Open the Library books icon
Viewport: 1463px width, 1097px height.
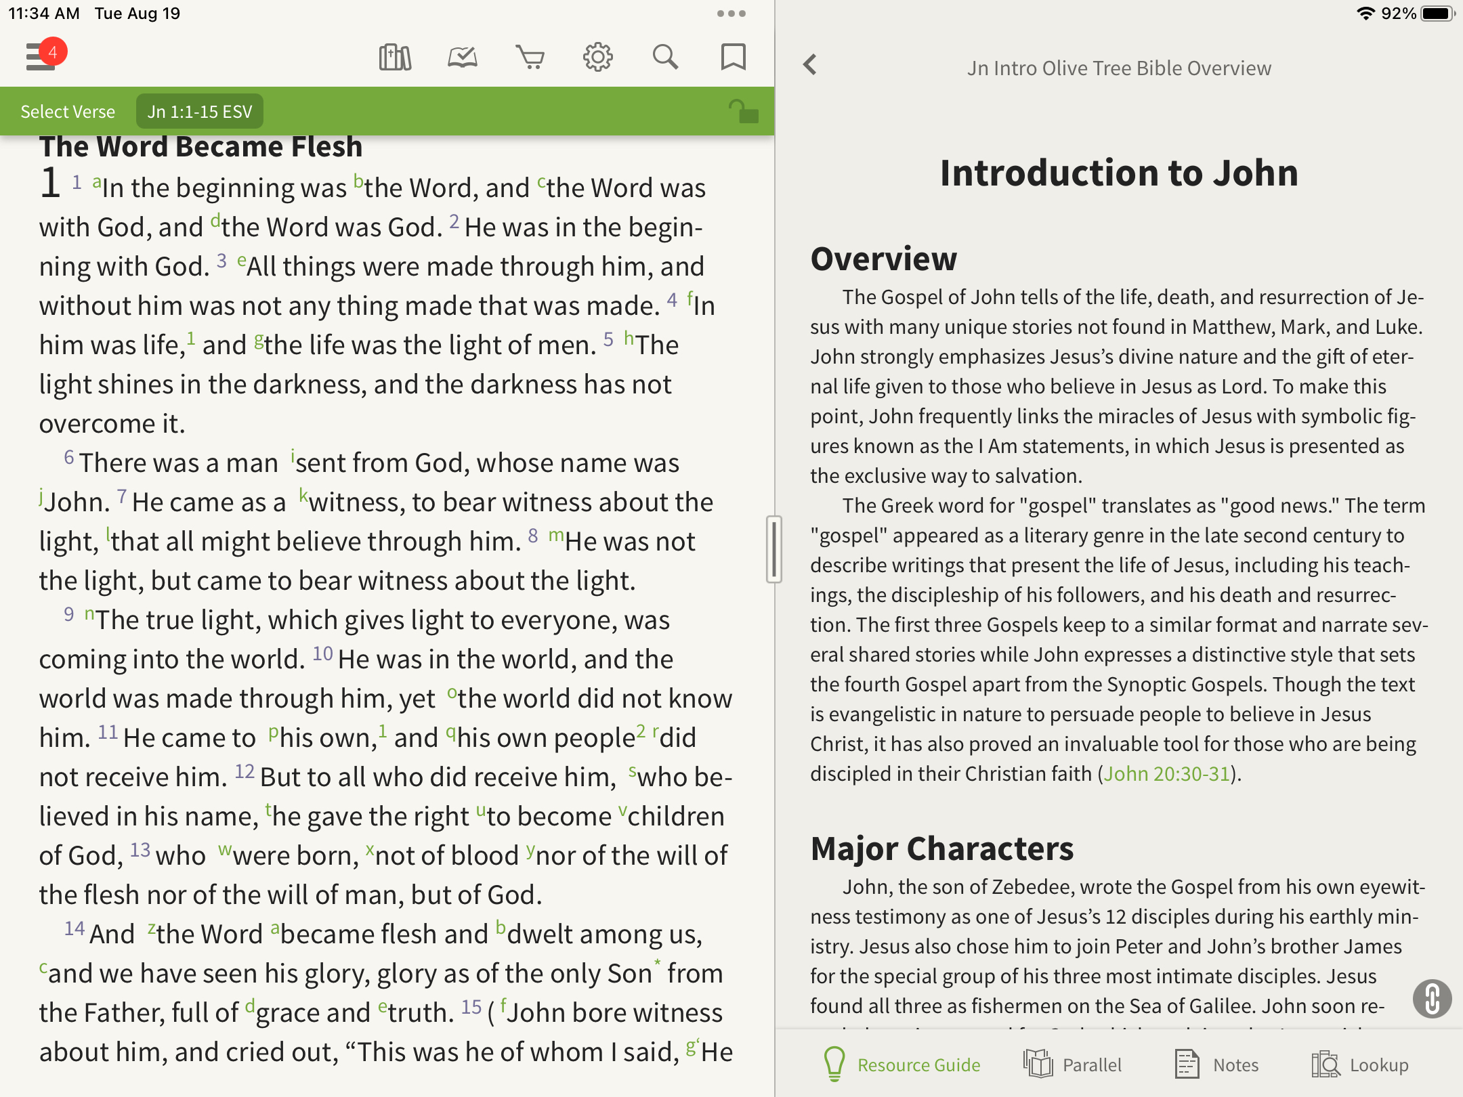tap(395, 58)
